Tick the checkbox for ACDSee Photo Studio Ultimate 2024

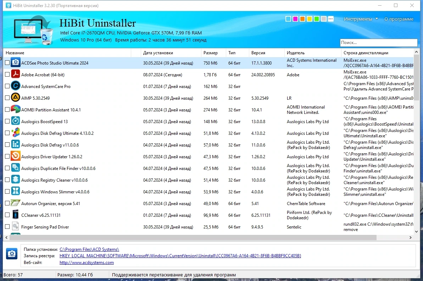point(7,63)
